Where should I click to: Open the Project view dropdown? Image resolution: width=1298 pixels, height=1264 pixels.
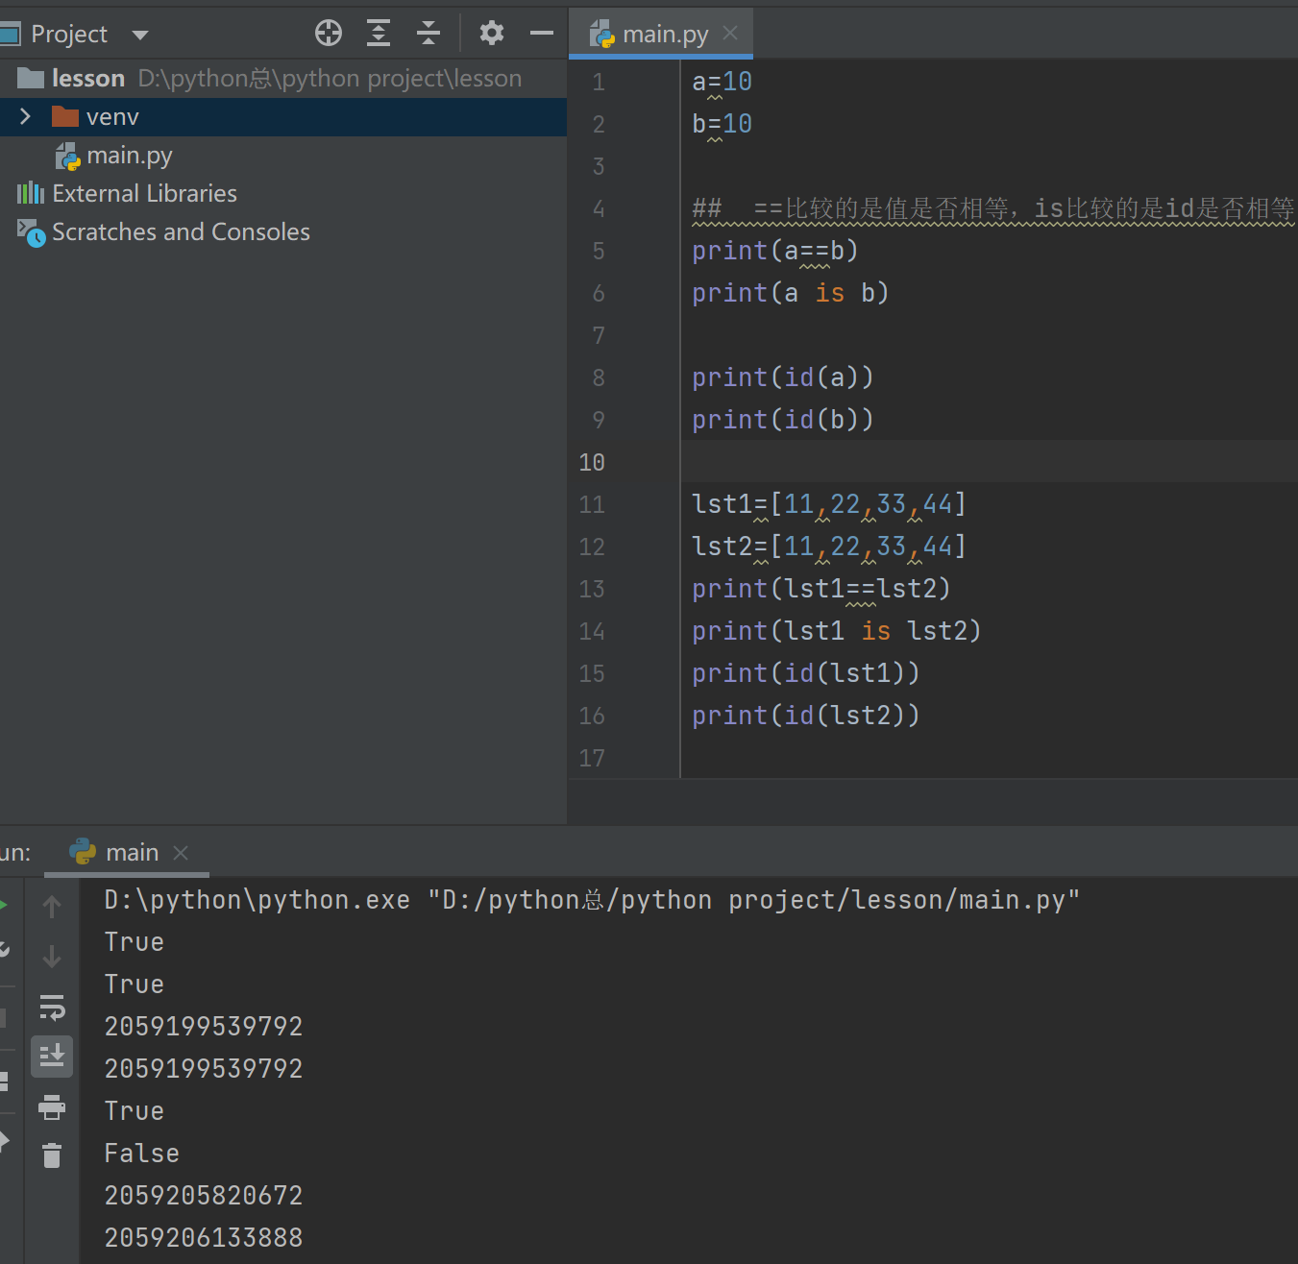[x=140, y=36]
